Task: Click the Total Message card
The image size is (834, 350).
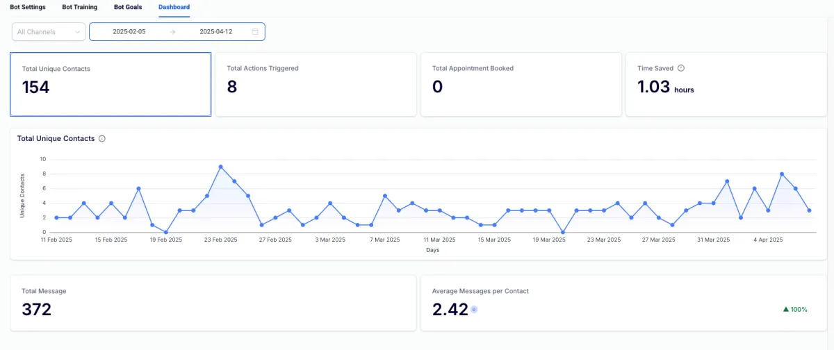Action: pos(213,303)
